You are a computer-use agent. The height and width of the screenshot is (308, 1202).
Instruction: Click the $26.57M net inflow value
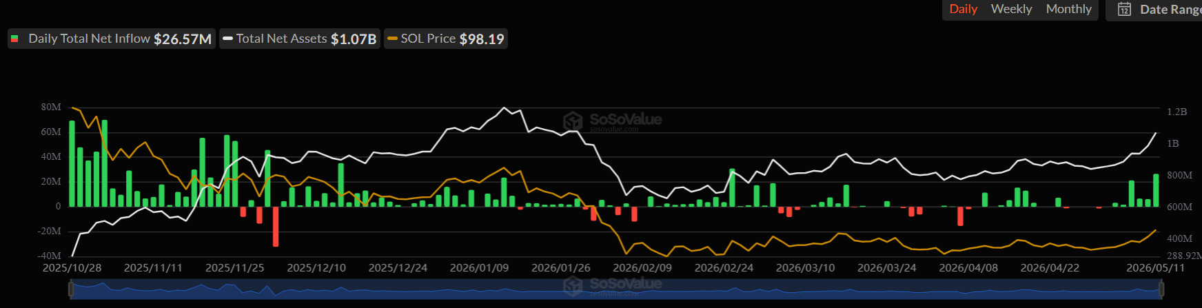[183, 39]
